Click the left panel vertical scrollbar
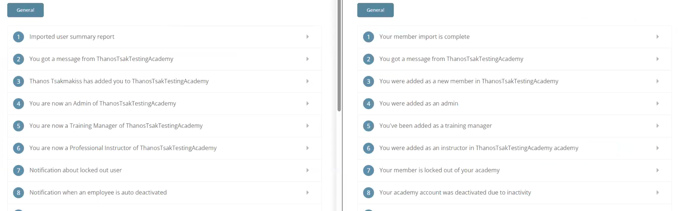The image size is (678, 211). coord(339,55)
